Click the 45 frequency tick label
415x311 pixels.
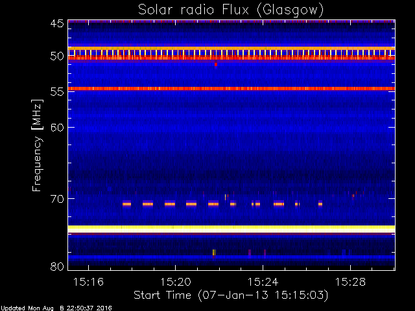pos(57,23)
